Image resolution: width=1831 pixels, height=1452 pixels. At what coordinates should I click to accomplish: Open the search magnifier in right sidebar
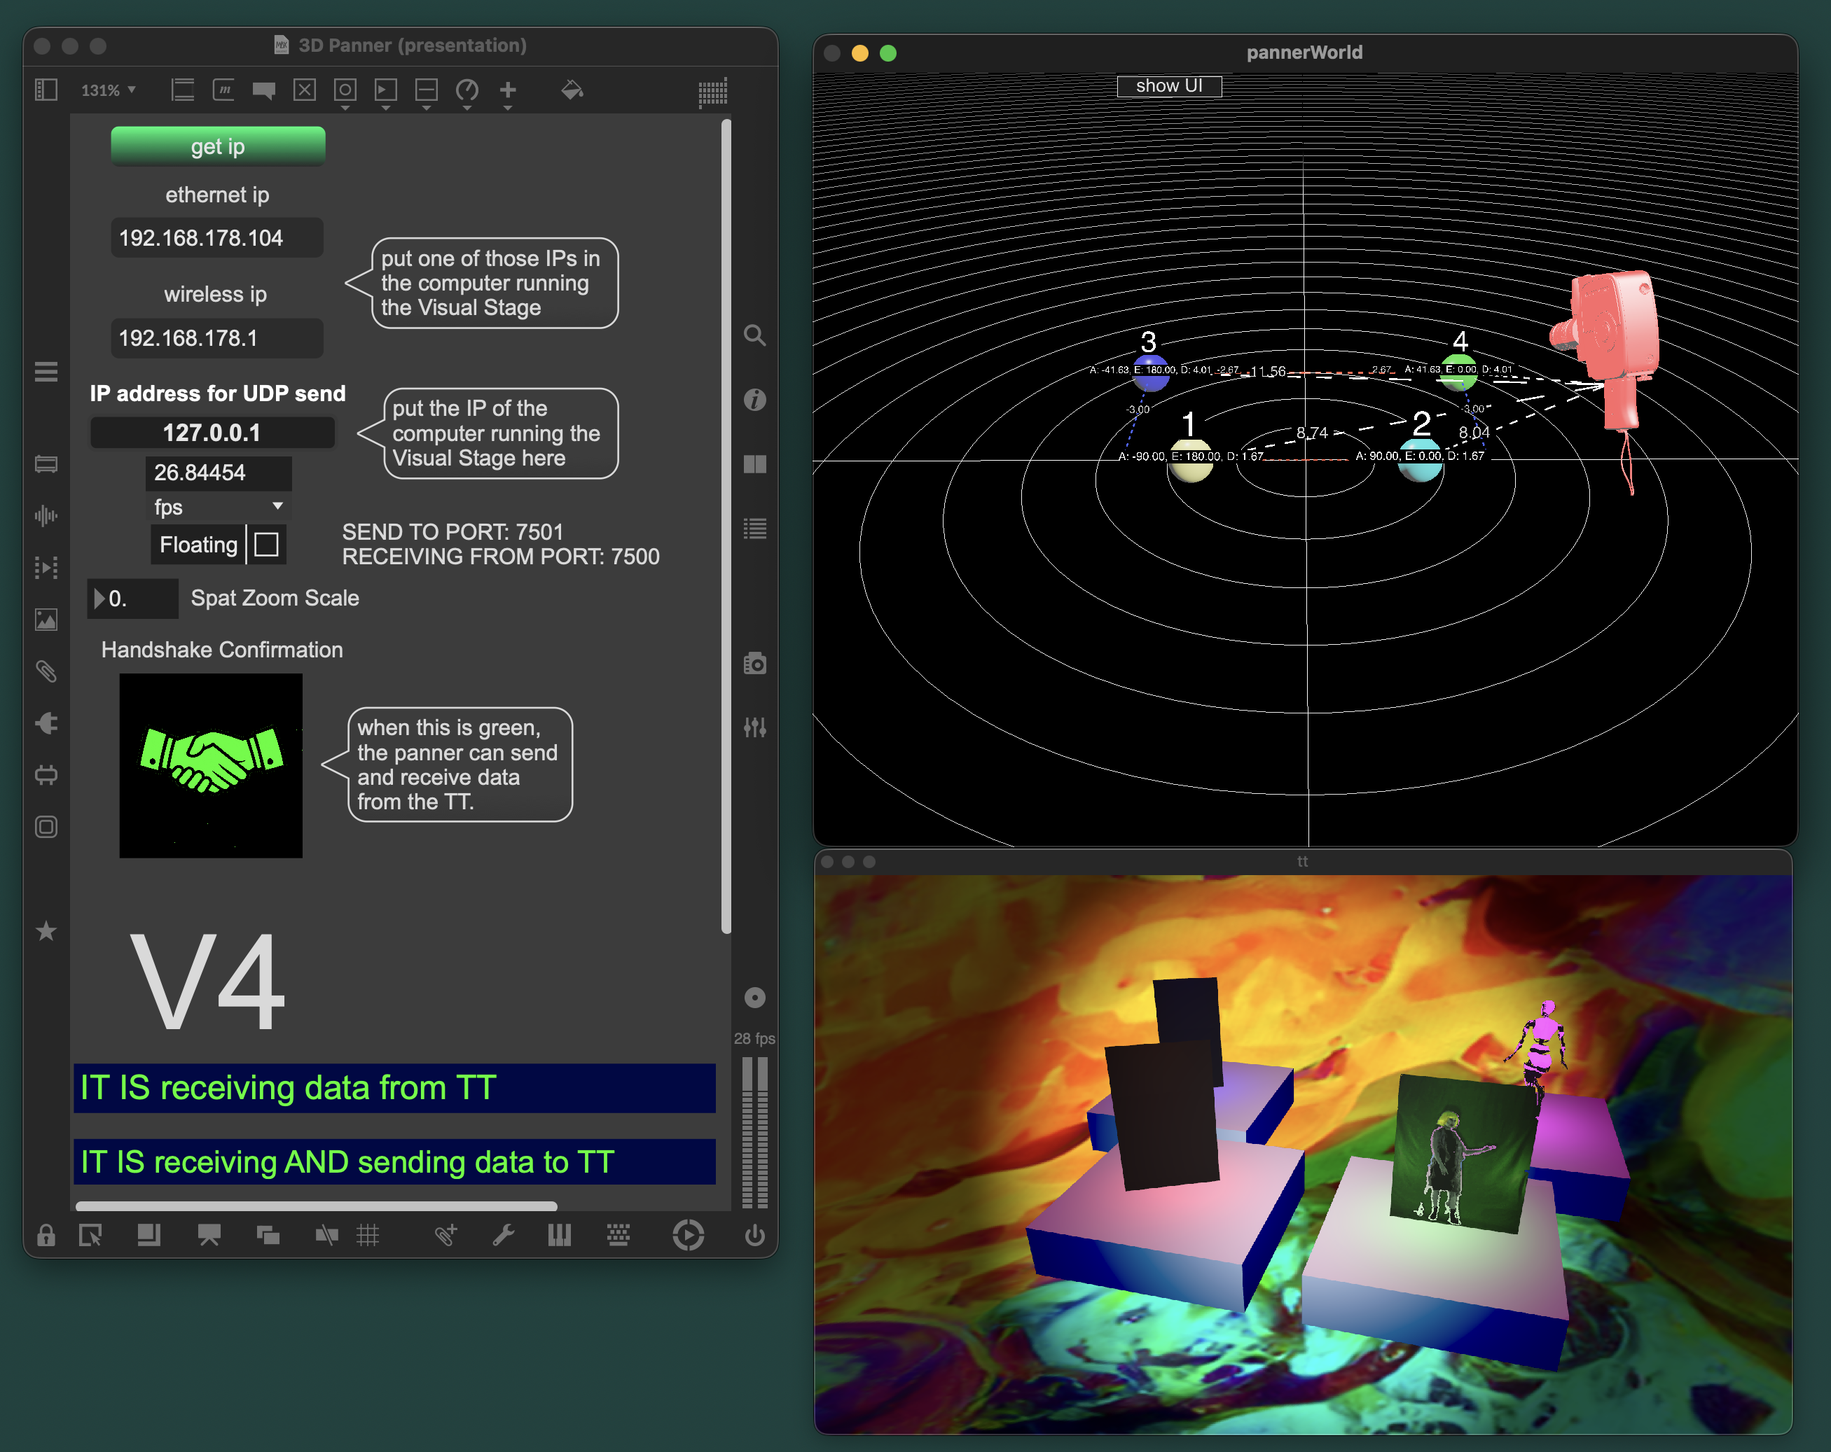coord(754,335)
